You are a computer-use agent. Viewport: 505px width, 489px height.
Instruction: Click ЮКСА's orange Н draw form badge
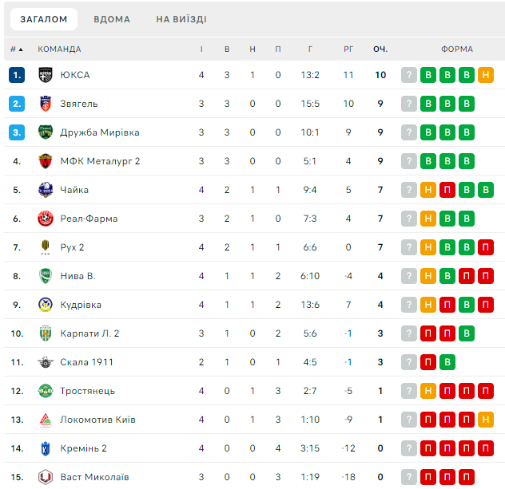[486, 75]
